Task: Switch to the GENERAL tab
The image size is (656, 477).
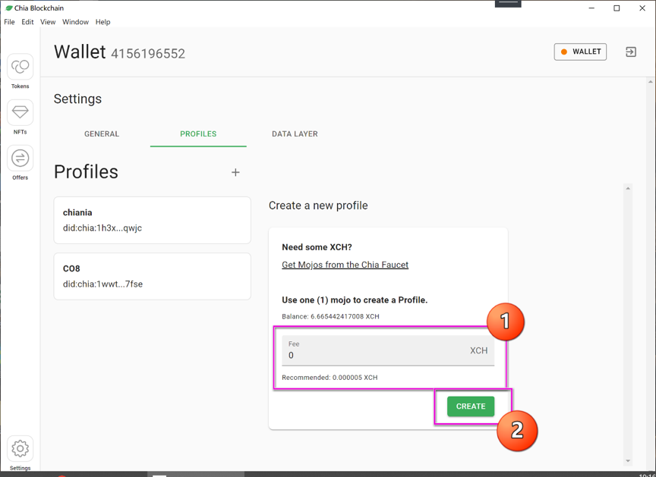Action: click(102, 134)
